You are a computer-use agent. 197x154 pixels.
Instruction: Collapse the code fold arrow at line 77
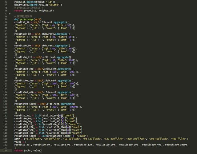pos(10,14)
